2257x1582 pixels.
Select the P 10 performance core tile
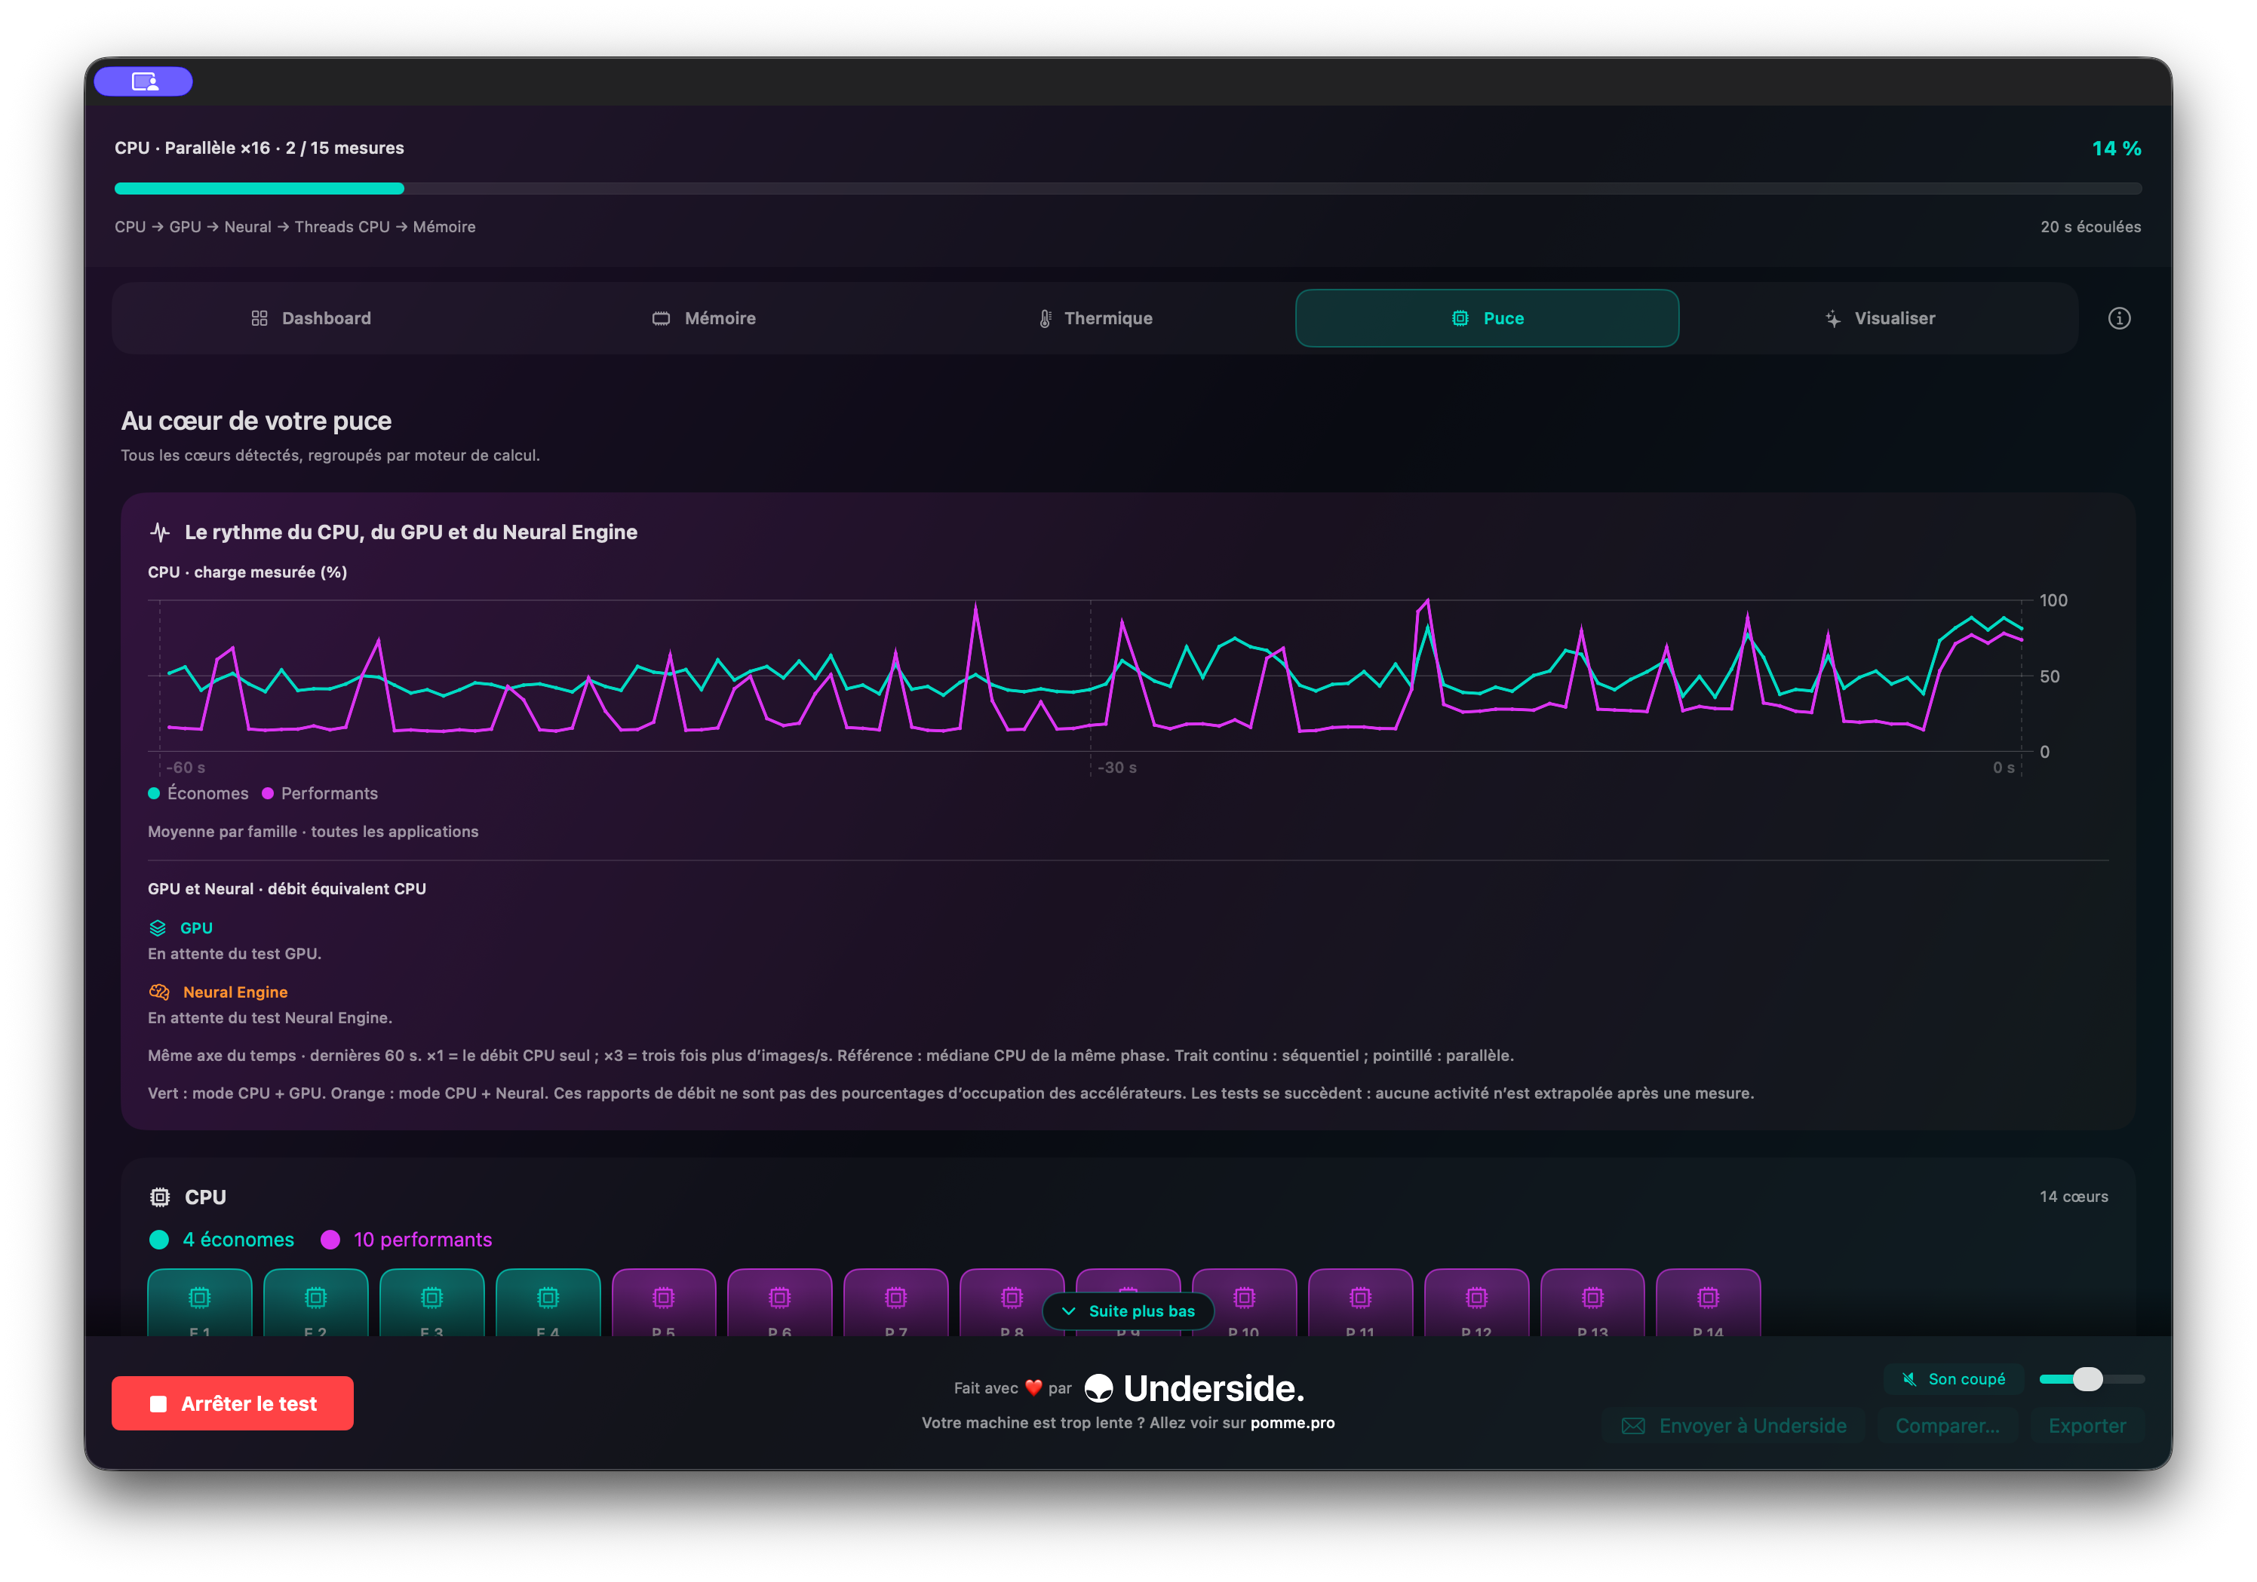(x=1245, y=1303)
